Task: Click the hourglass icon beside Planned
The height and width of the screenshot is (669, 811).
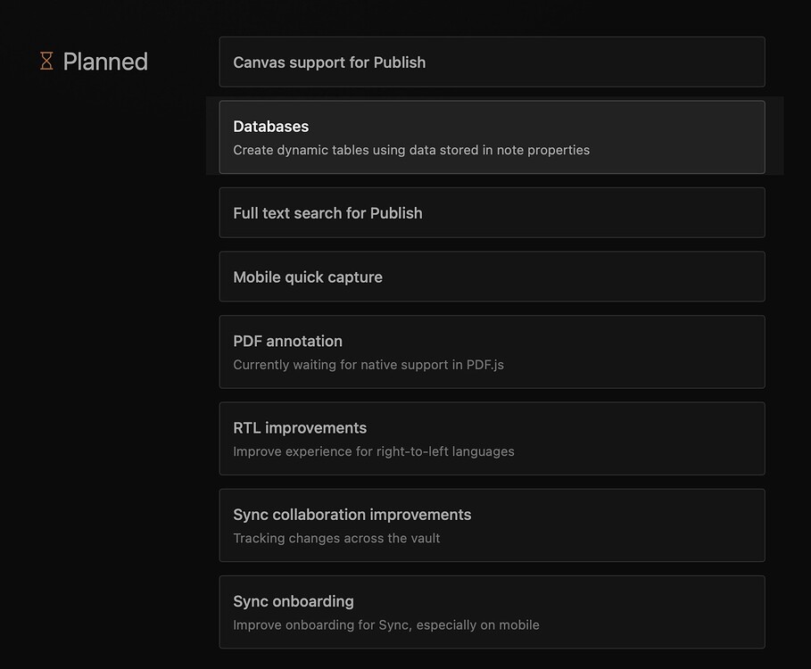Action: pos(46,61)
